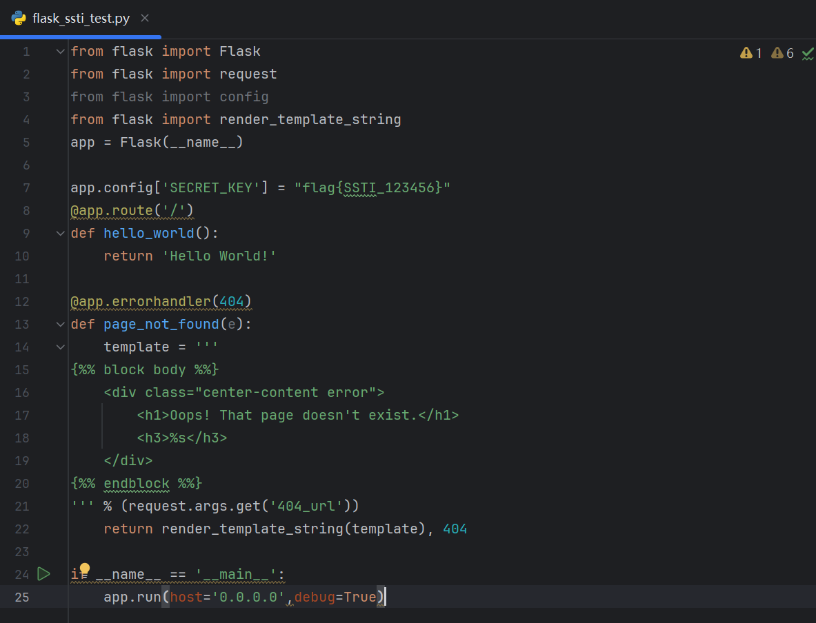Viewport: 816px width, 623px height.
Task: Click line number 3 in the gutter
Action: pyautogui.click(x=26, y=97)
